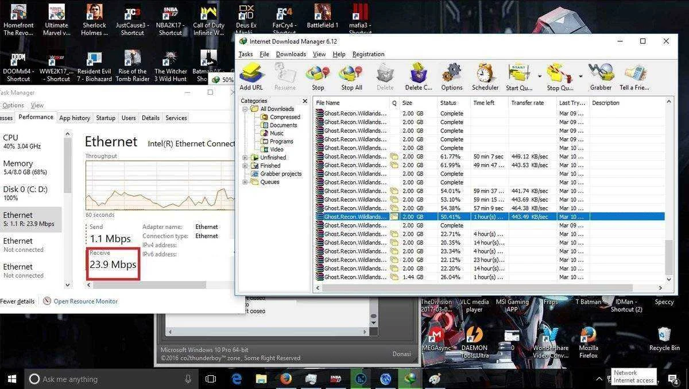689x389 pixels.
Task: Select CPU in the Performance sidebar
Action: (x=31, y=142)
